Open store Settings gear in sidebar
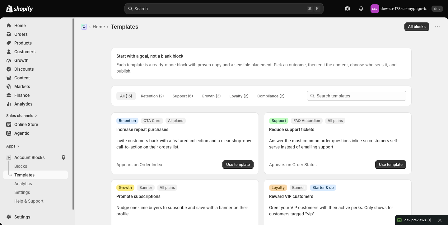This screenshot has width=448, height=225. click(22, 217)
